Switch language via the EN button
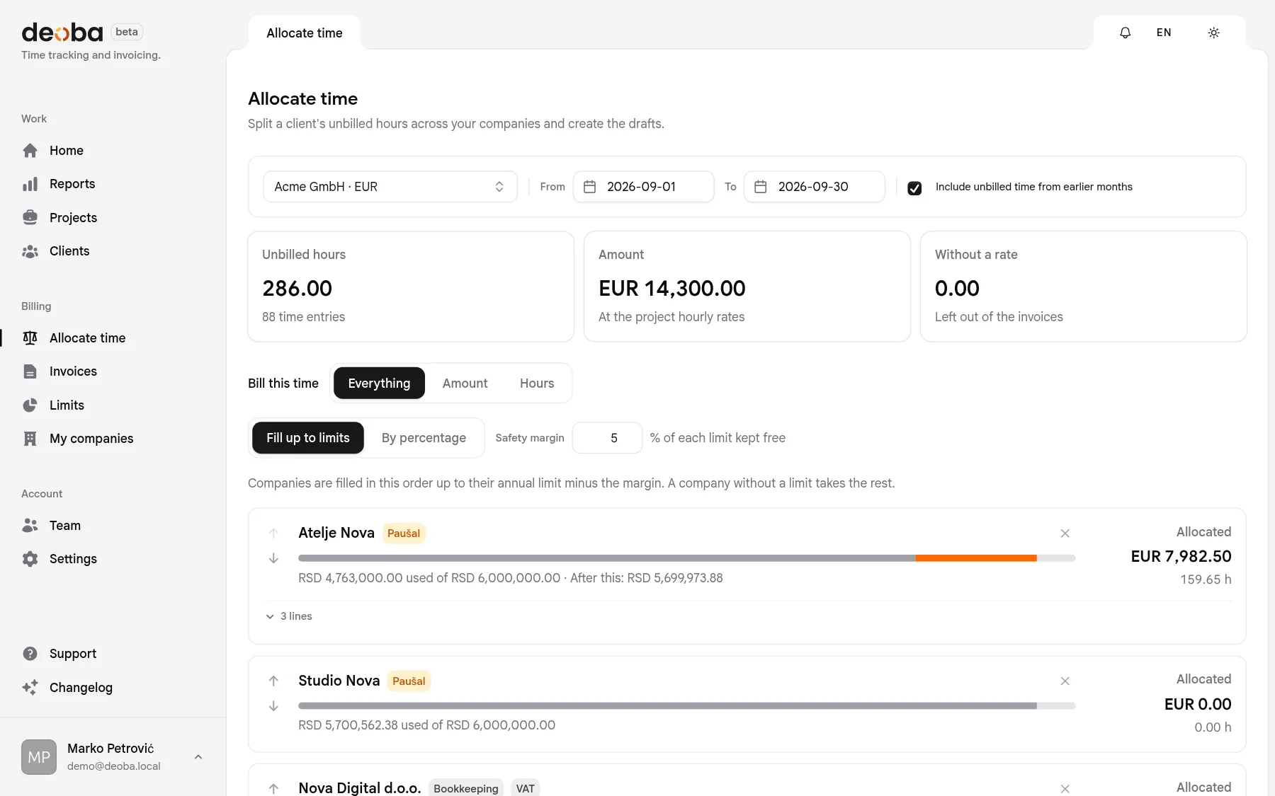Screen dimensions: 1275x796 coord(1164,33)
